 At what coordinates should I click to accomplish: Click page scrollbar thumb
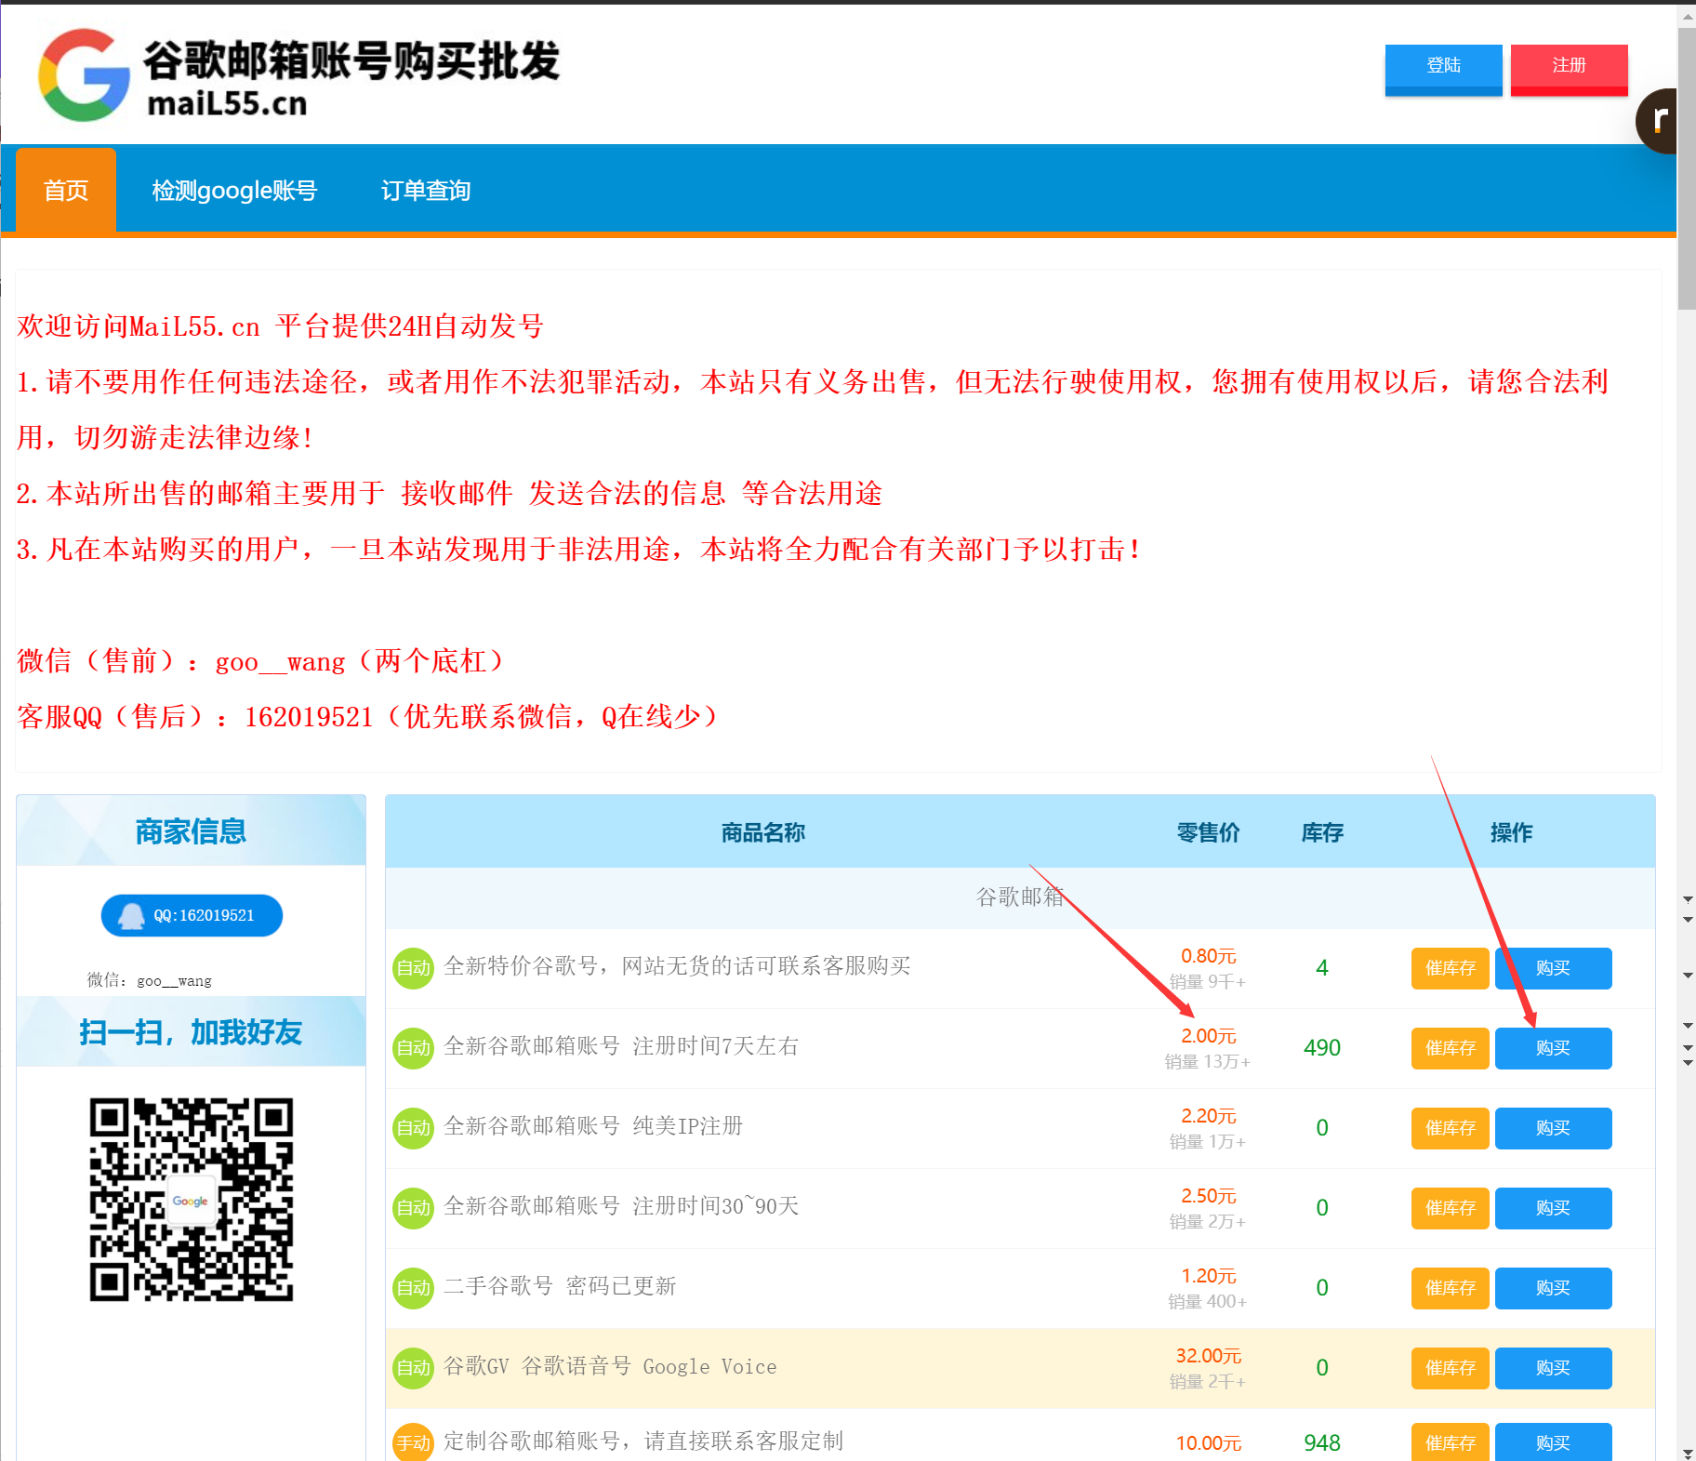coord(1686,168)
